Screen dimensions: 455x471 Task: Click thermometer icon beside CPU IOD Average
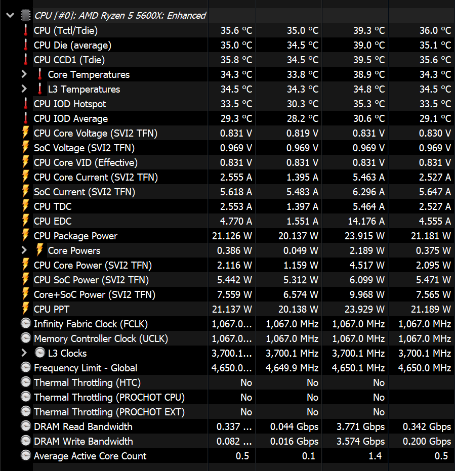pos(25,118)
